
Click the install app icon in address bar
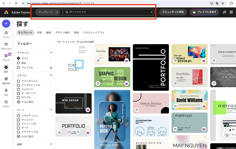(x=212, y=3)
